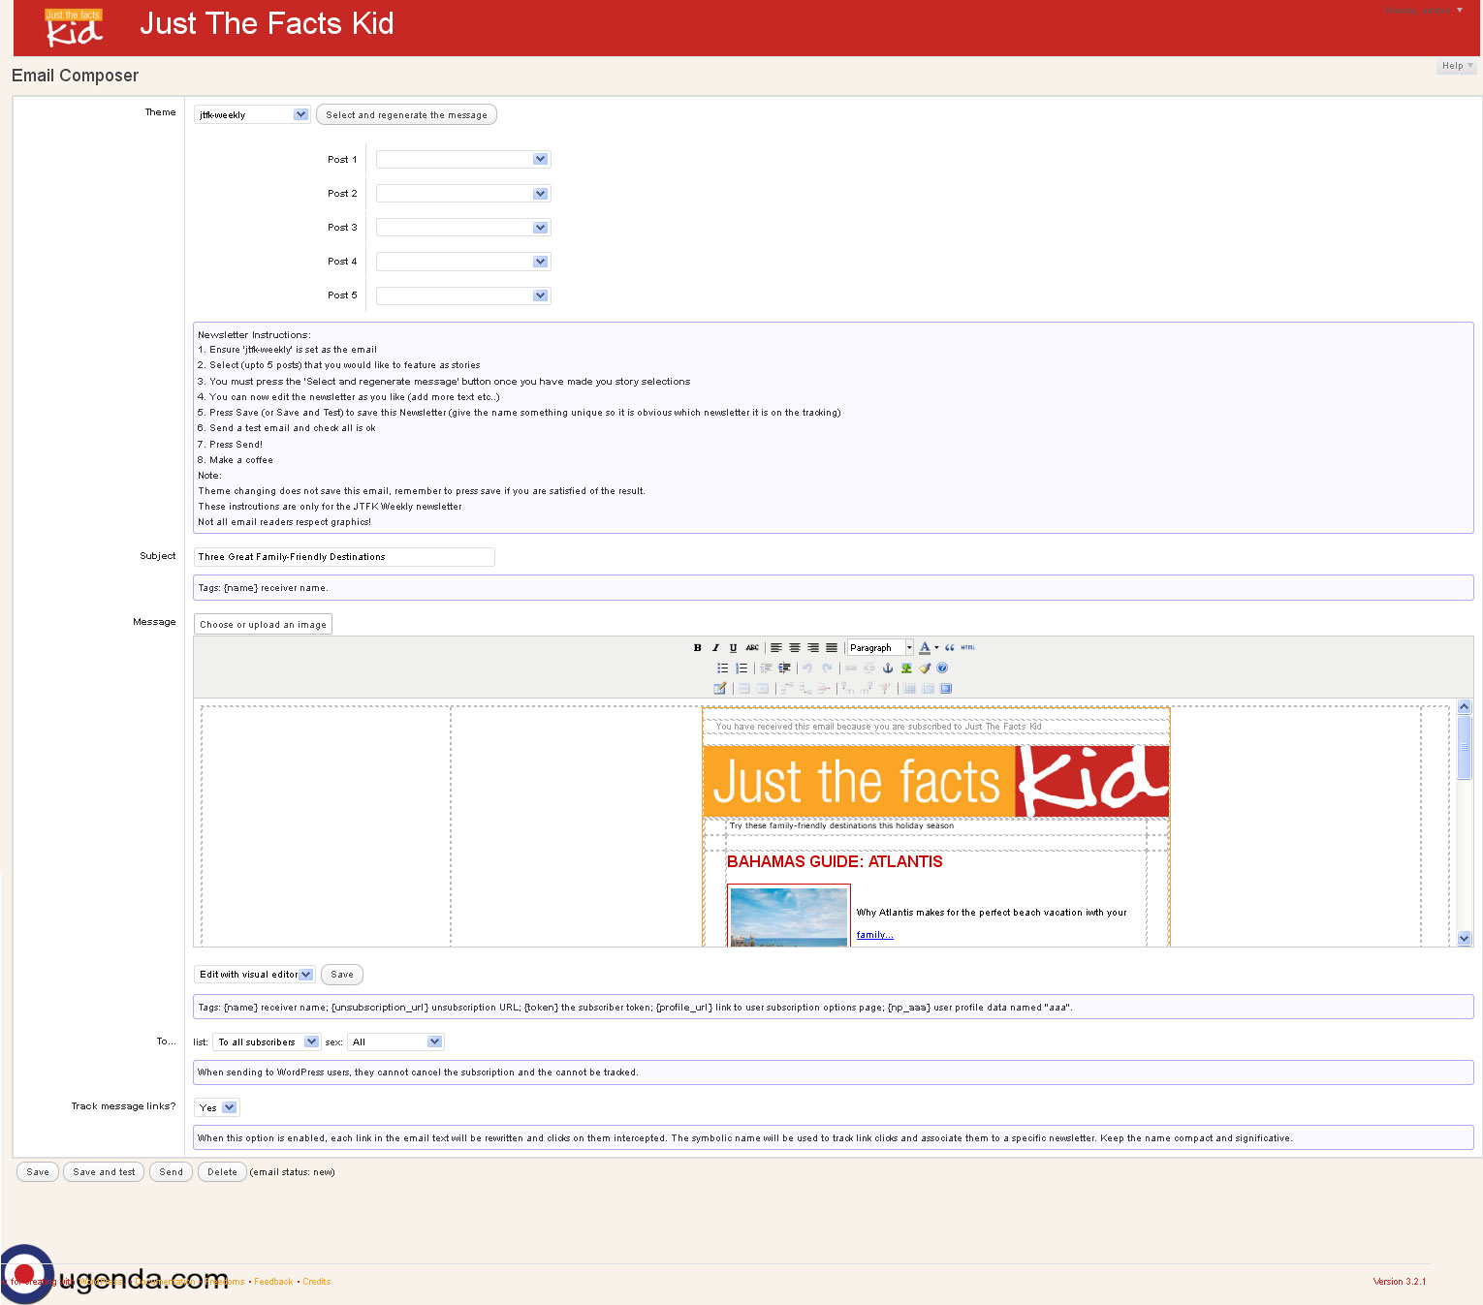Open the editor help question-mark icon
The width and height of the screenshot is (1483, 1305).
942,668
